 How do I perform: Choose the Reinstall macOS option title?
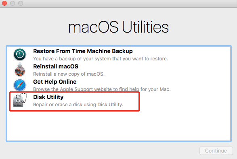[x=56, y=66]
